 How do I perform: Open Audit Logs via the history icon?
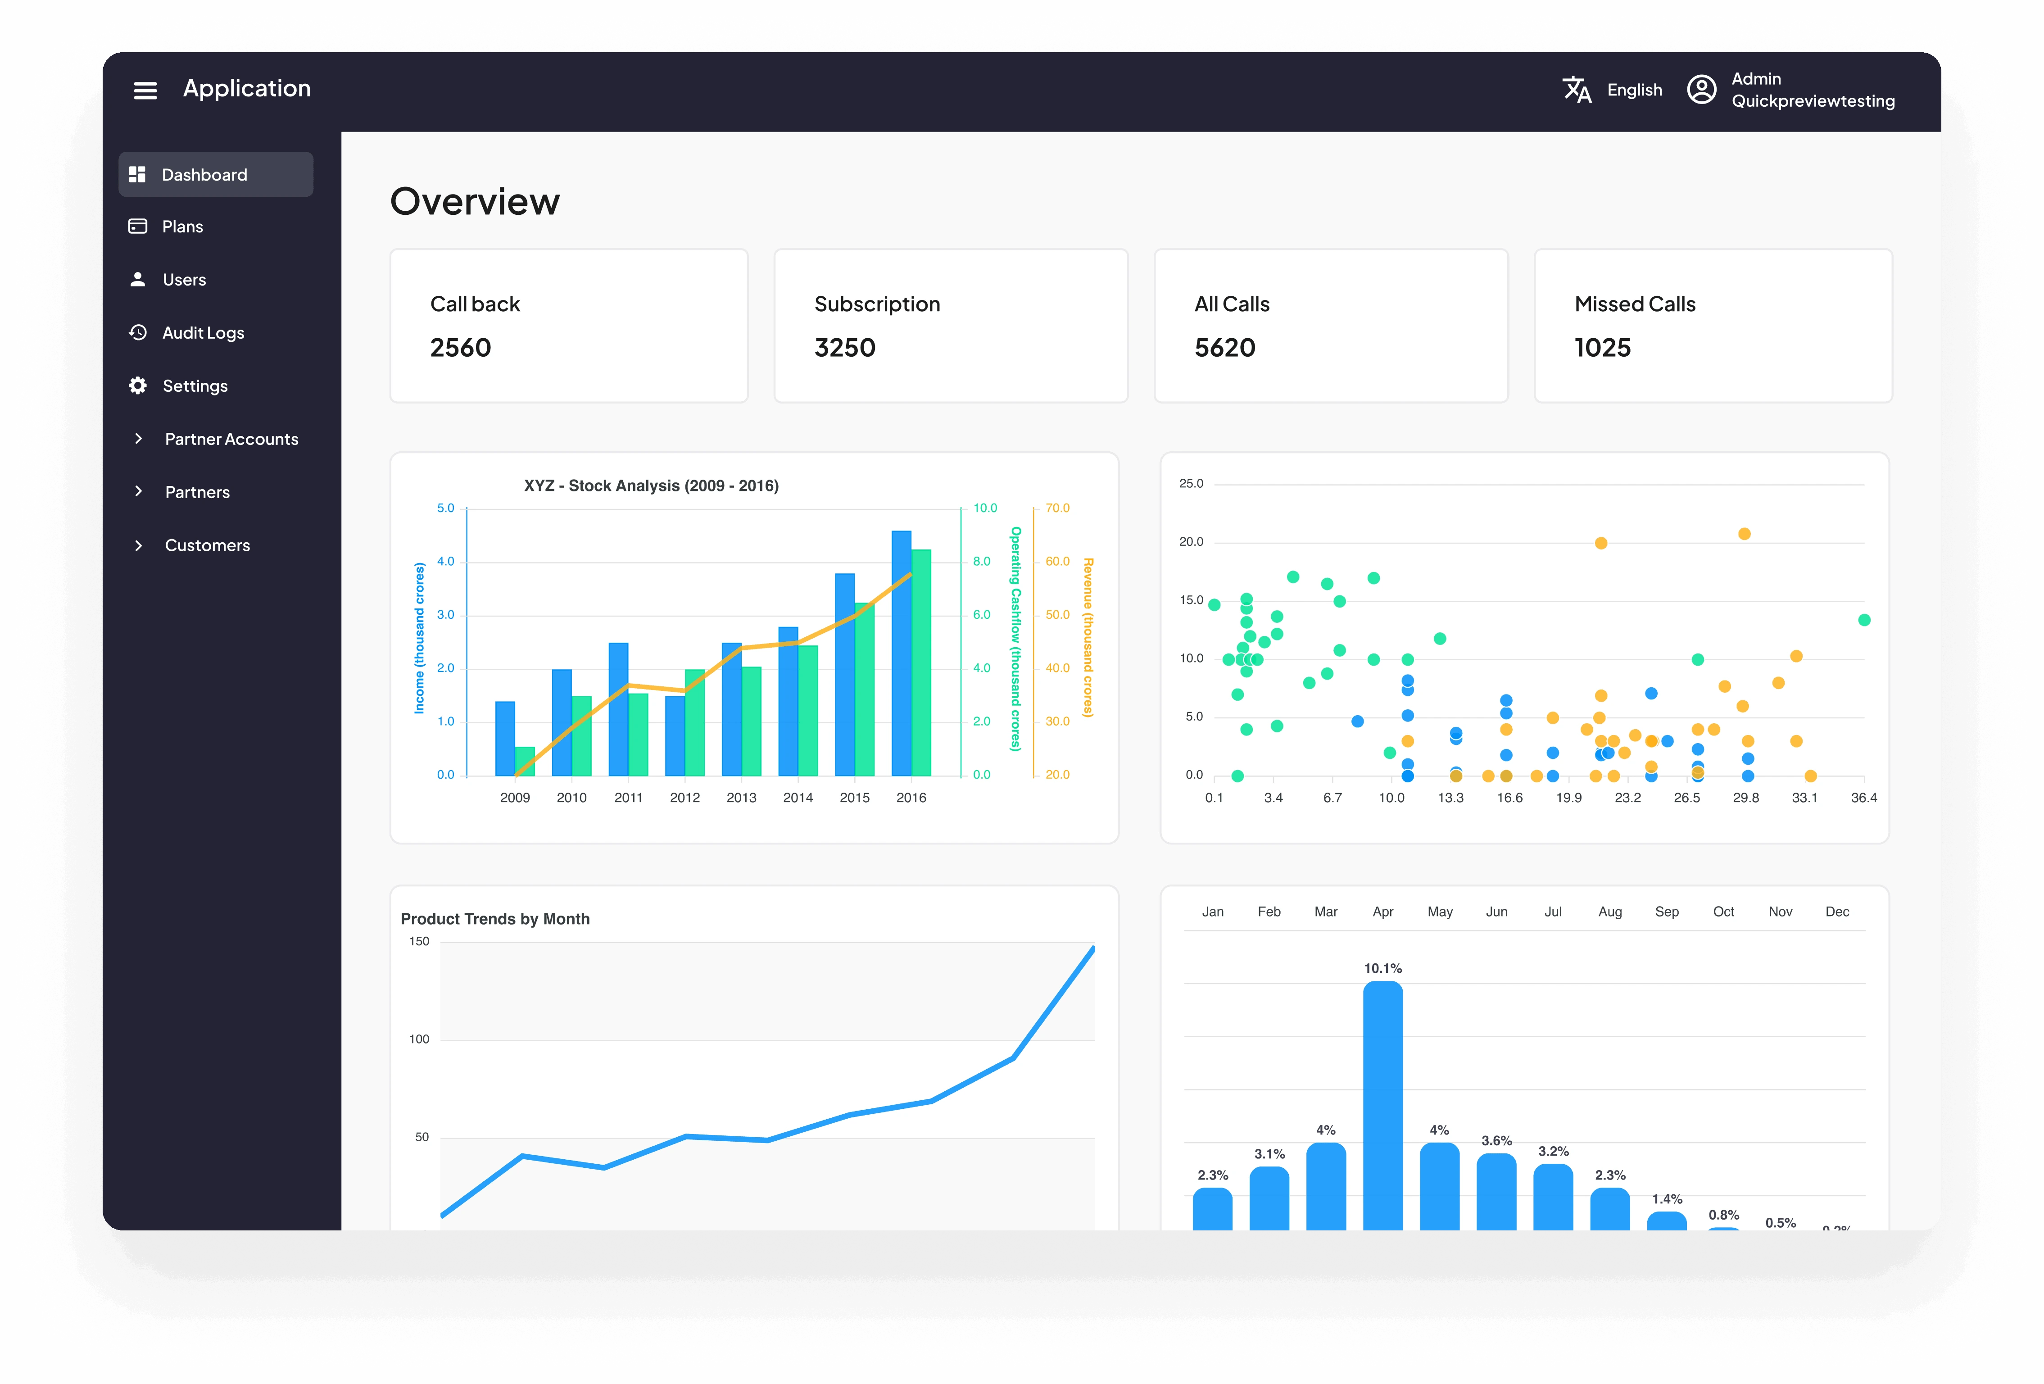[x=138, y=332]
